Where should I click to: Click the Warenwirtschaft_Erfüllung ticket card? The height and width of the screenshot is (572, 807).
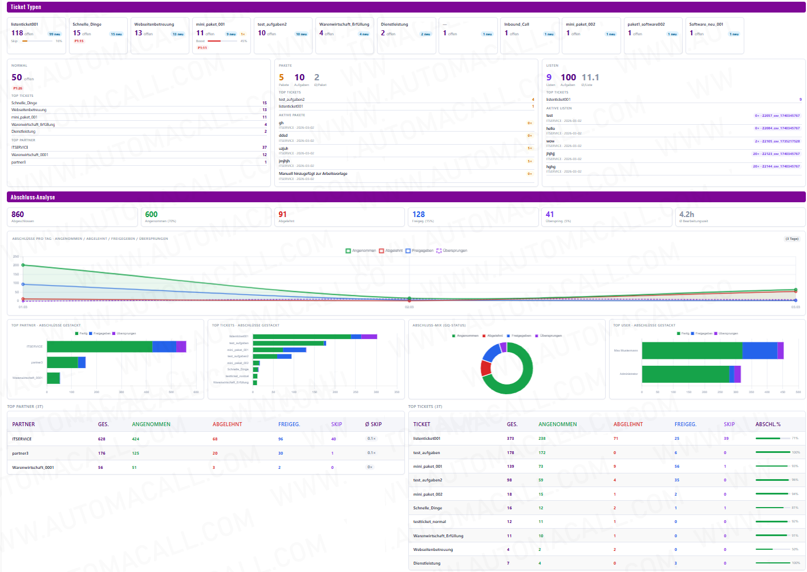coord(344,35)
